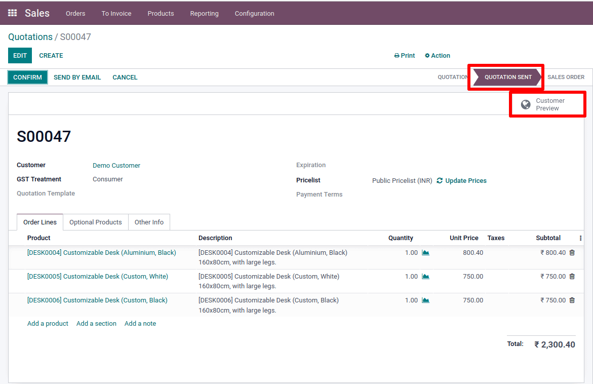This screenshot has height=384, width=593.
Task: Delete the DESK0005 order line with trash icon
Action: (572, 277)
